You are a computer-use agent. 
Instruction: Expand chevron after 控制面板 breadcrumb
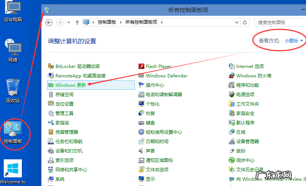121,23
